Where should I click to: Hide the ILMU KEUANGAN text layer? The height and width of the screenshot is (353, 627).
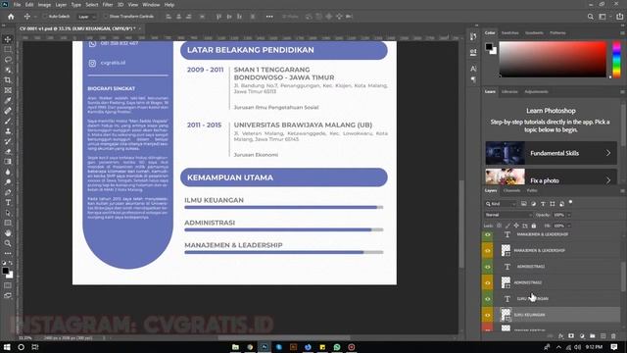(488, 298)
